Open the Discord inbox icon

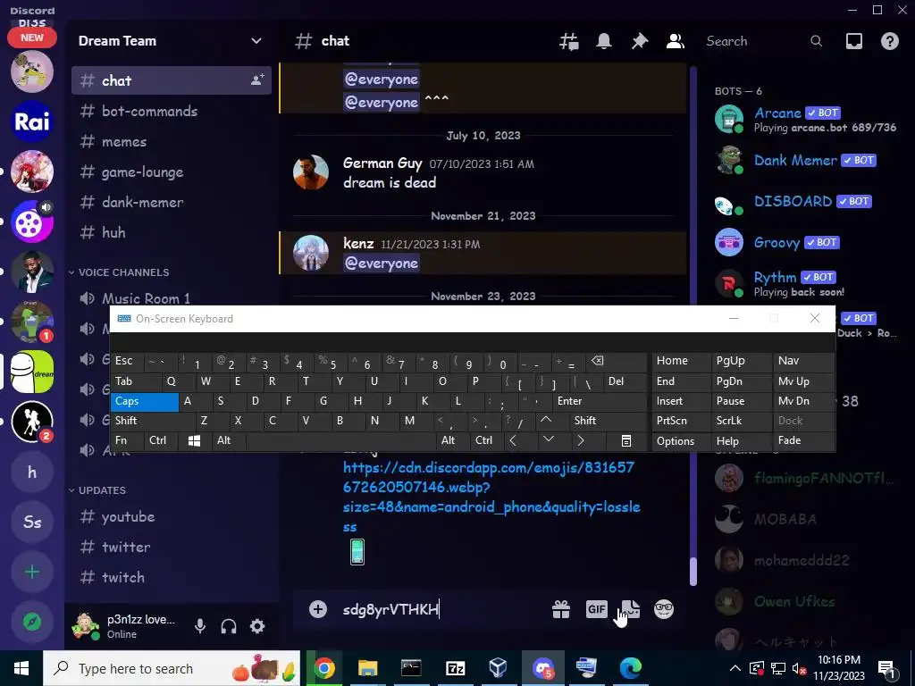(853, 41)
